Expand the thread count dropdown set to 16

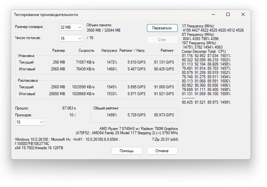[x=71, y=38]
